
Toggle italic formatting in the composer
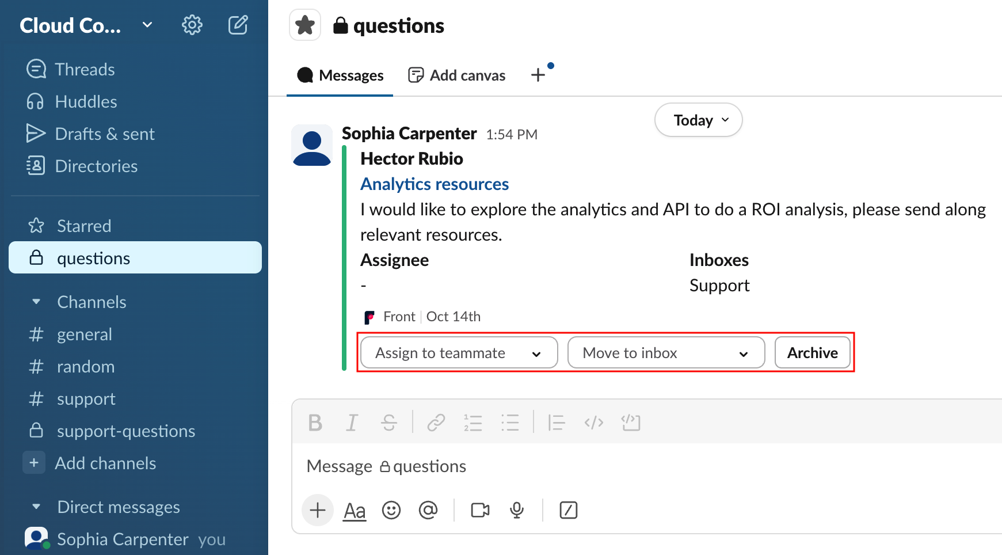pos(352,423)
